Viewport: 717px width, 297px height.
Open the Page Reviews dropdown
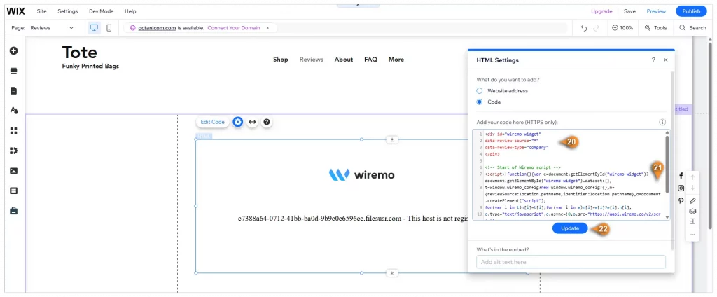[52, 28]
